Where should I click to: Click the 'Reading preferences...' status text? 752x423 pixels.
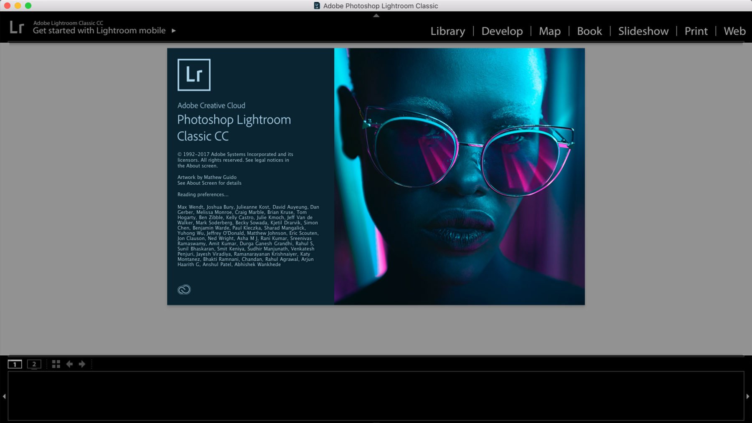point(203,194)
